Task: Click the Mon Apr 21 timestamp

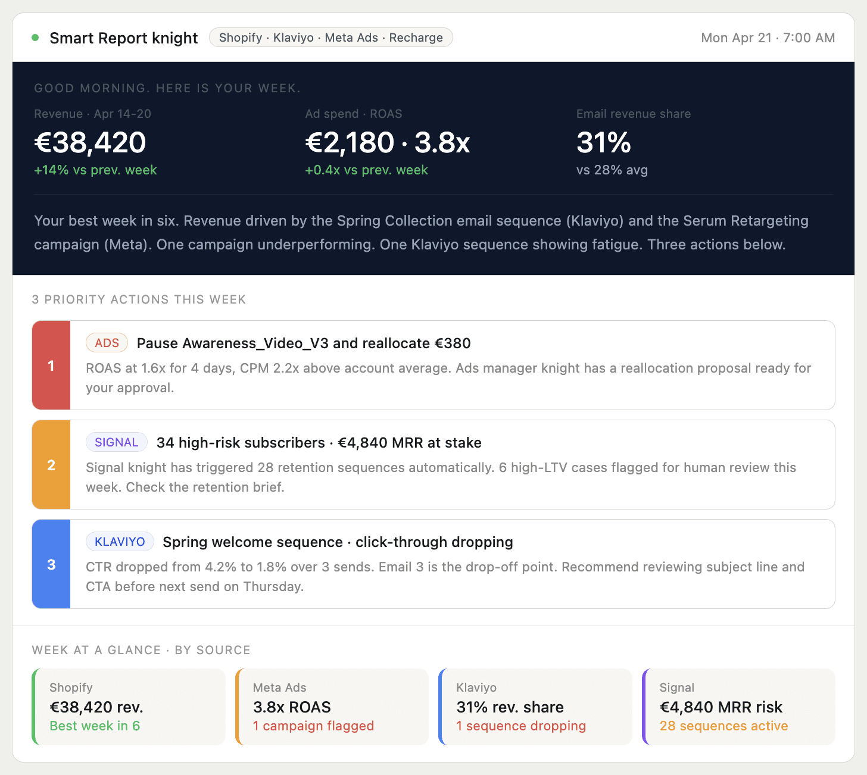Action: pos(768,37)
